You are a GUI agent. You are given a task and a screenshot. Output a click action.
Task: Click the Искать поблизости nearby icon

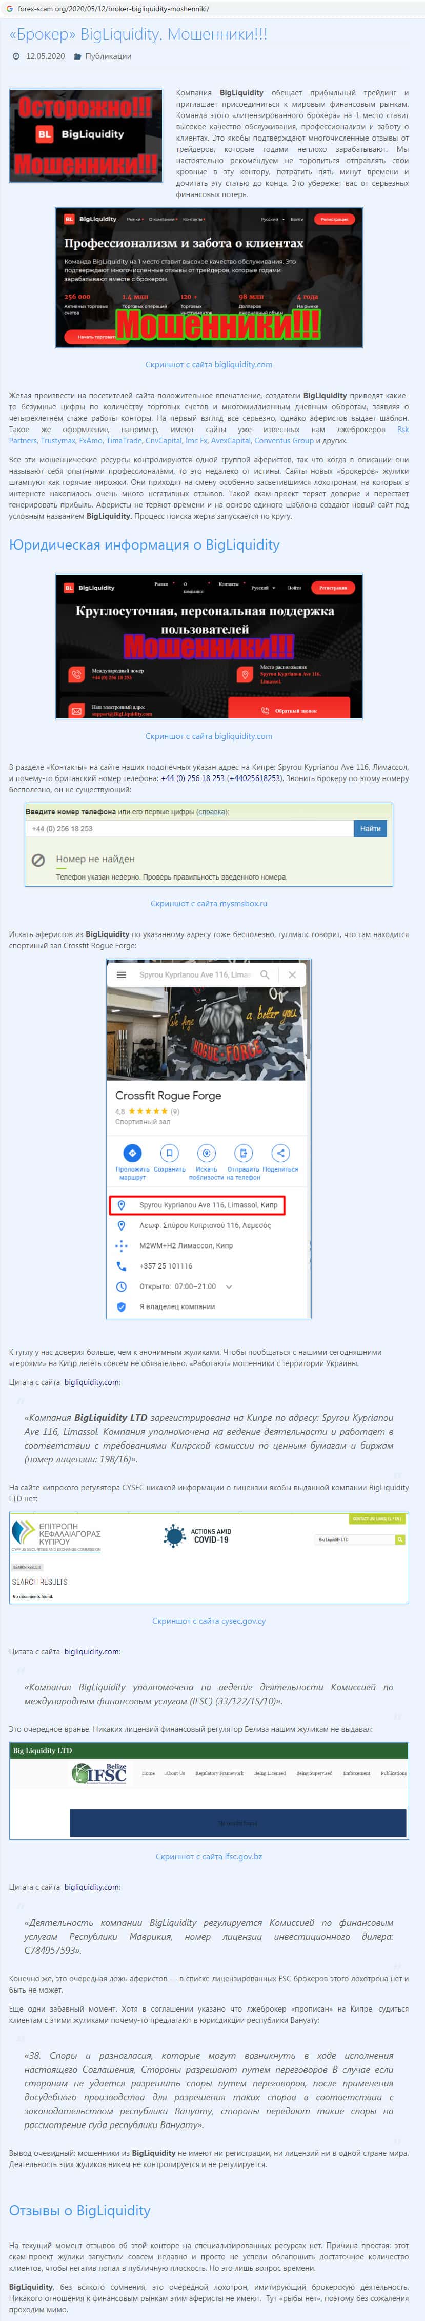(206, 1153)
